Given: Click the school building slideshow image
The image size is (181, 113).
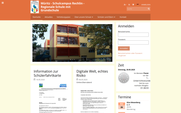Looking at the screenshot, I should tap(72, 43).
